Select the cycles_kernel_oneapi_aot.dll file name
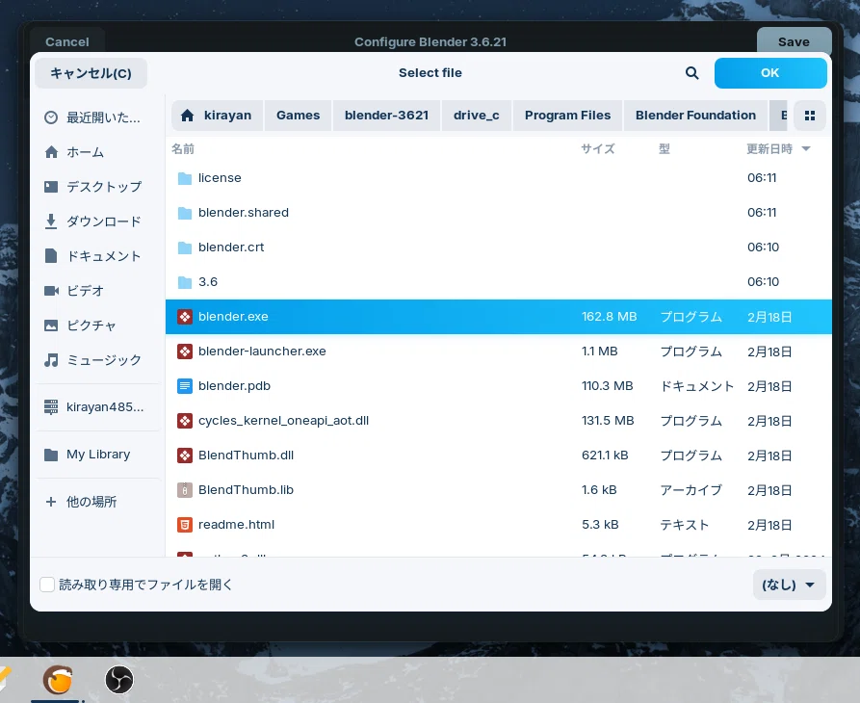The width and height of the screenshot is (860, 703). [x=283, y=421]
